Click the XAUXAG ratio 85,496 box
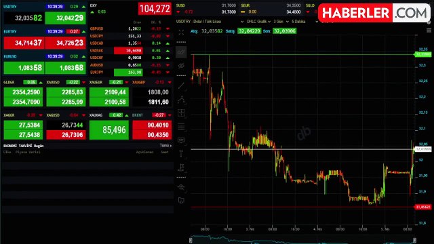434x244 pixels. (109, 129)
